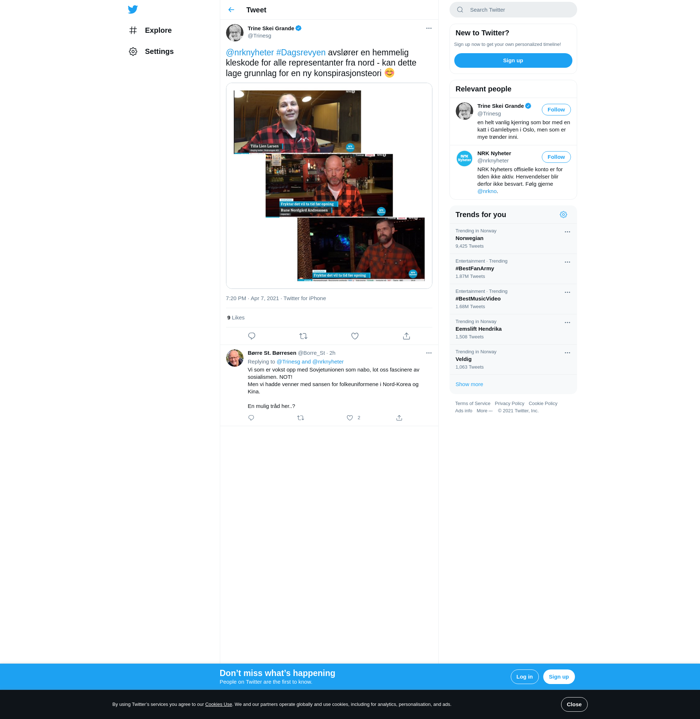Open the NRK screenshots image
This screenshot has height=719, width=700.
329,186
